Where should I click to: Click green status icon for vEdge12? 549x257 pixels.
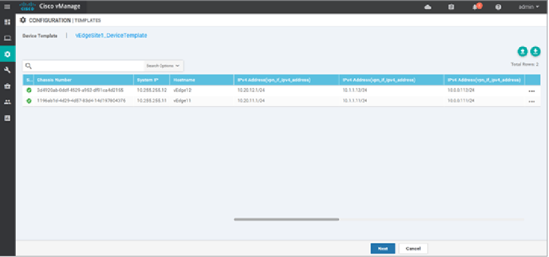point(29,90)
